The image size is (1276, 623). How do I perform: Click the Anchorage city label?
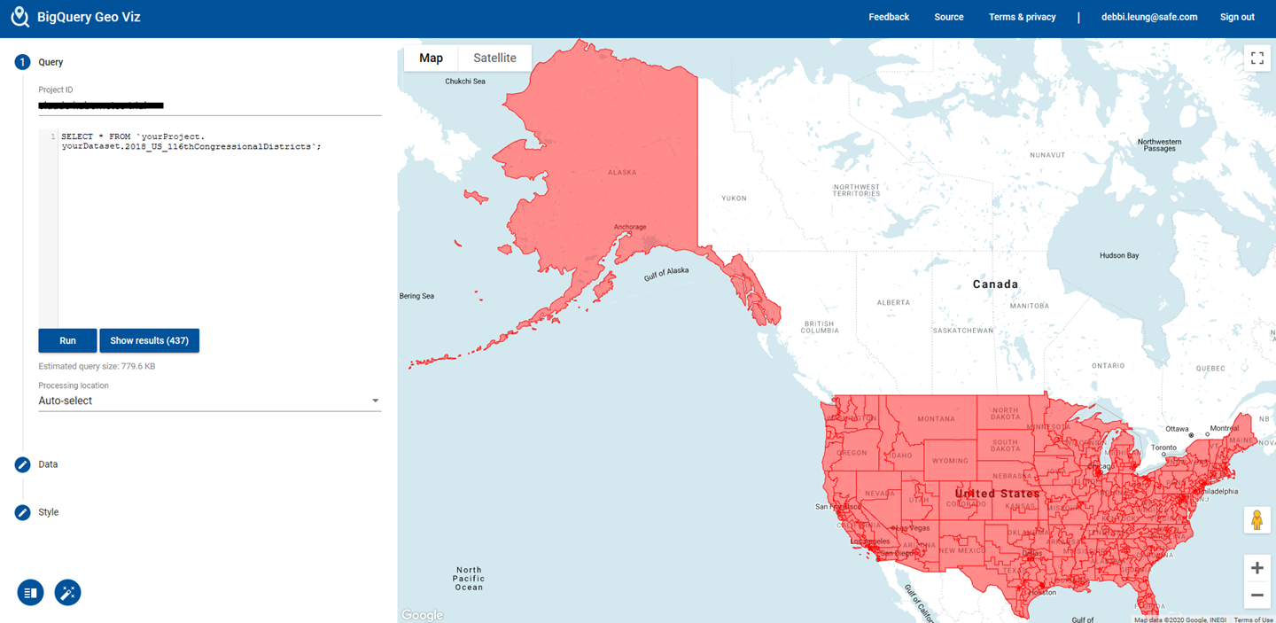pos(630,227)
